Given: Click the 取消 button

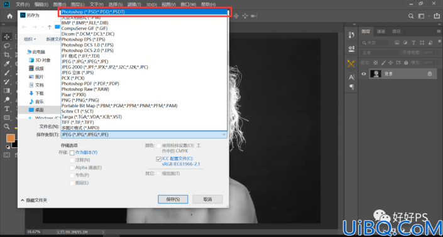Looking at the screenshot, I should tap(207, 199).
